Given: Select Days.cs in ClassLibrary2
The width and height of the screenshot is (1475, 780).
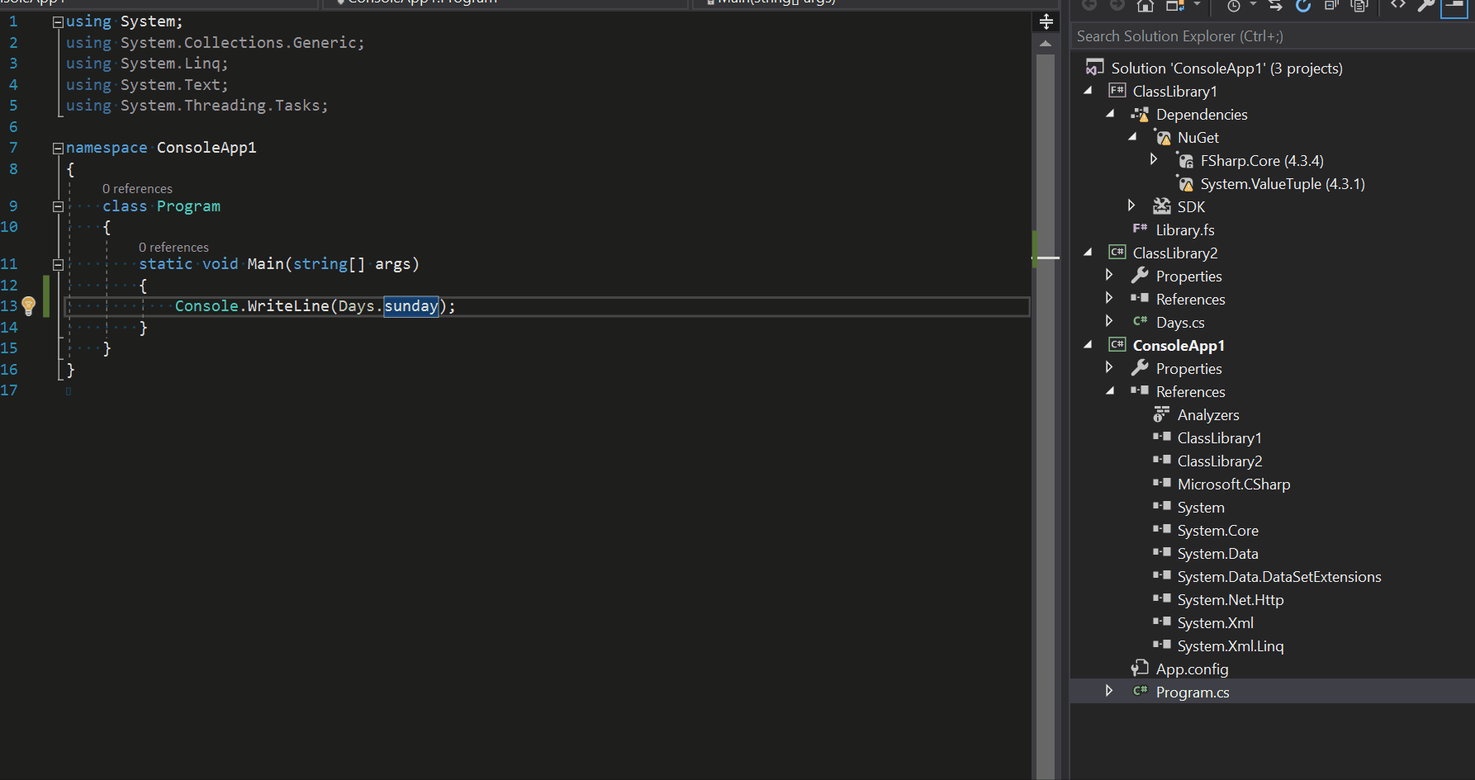Looking at the screenshot, I should (x=1180, y=322).
